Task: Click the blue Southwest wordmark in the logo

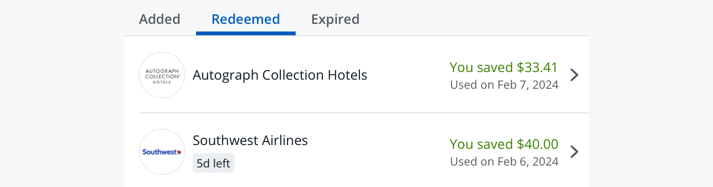Action: (160, 152)
